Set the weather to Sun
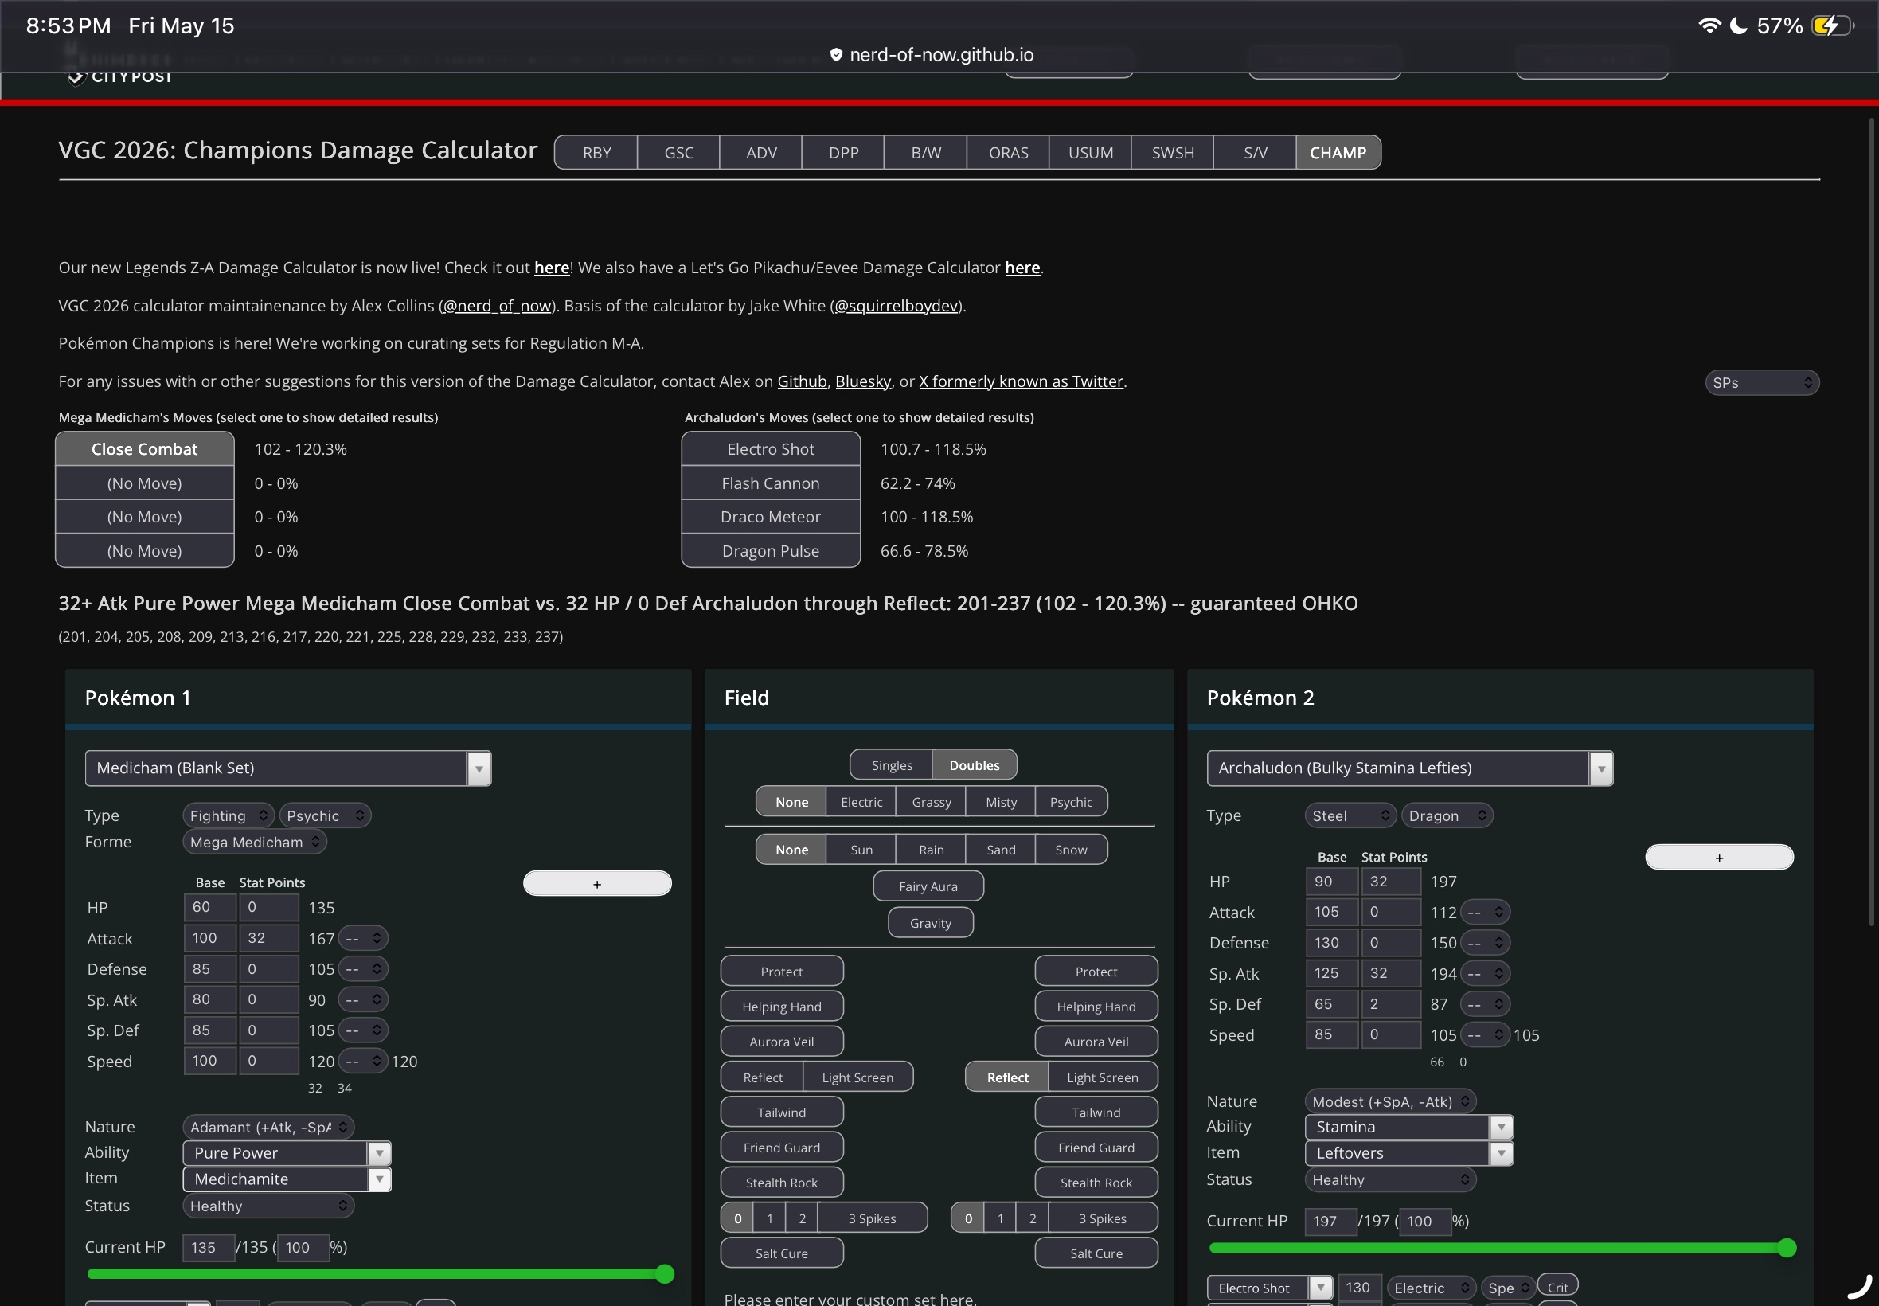The width and height of the screenshot is (1879, 1306). [x=861, y=850]
